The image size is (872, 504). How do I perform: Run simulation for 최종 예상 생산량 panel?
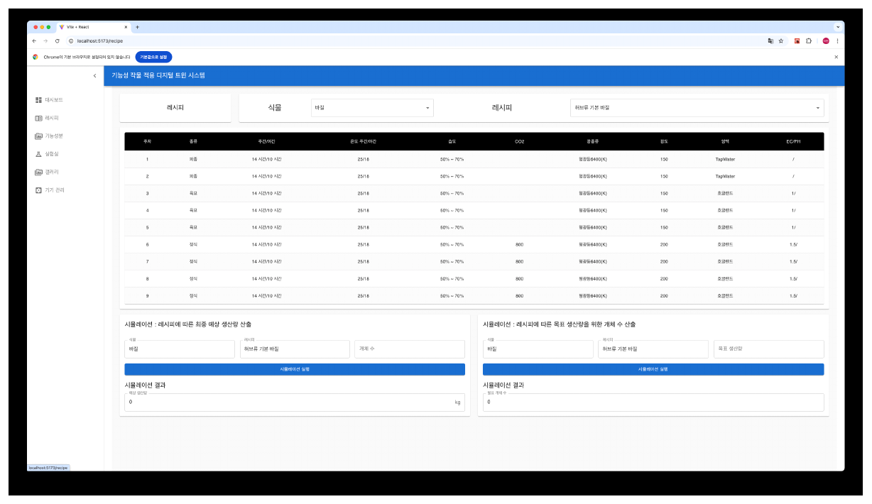pyautogui.click(x=295, y=369)
